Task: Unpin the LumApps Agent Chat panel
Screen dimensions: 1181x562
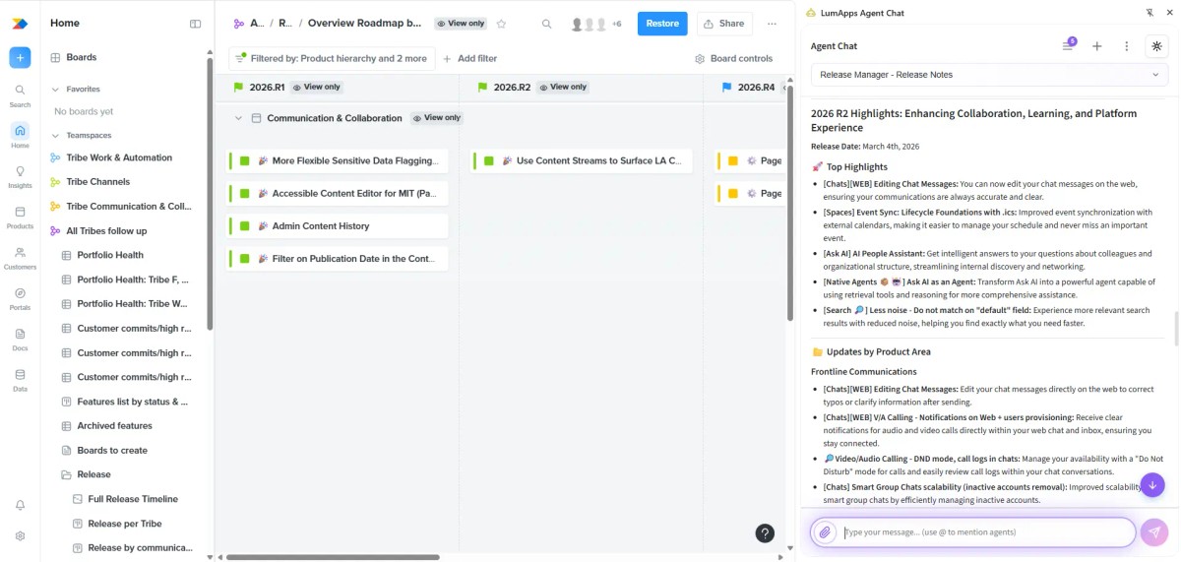Action: click(1150, 13)
